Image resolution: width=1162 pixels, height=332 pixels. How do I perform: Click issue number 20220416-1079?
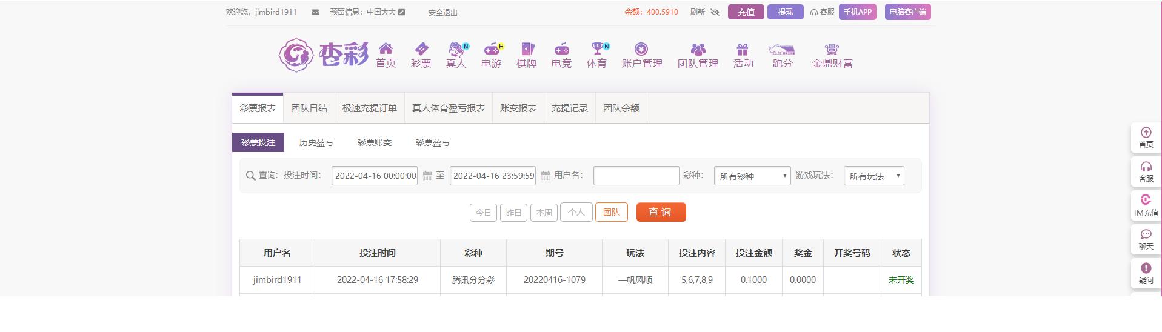[555, 280]
